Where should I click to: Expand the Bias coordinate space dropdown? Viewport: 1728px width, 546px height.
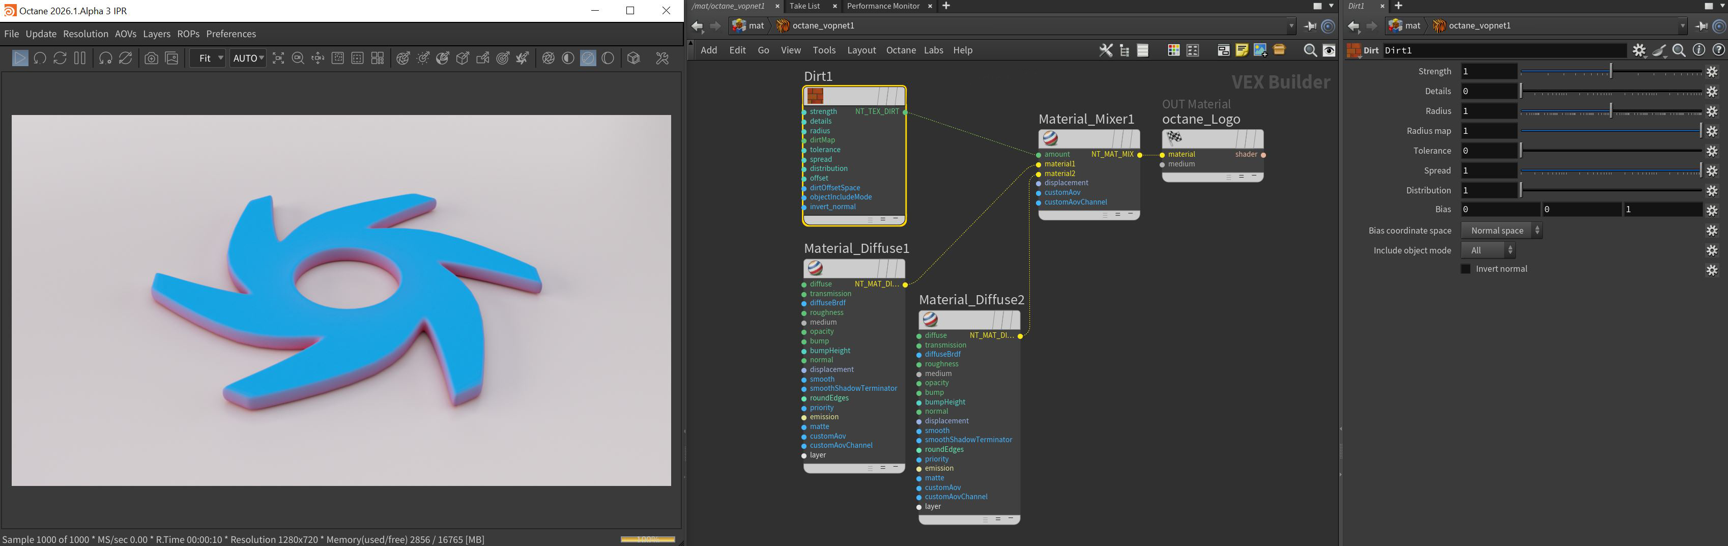pyautogui.click(x=1501, y=231)
